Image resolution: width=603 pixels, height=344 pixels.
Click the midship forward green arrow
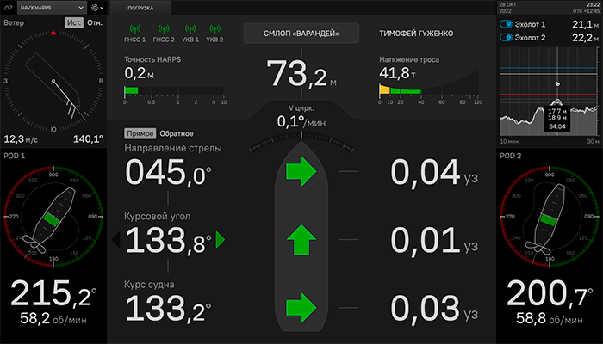(x=302, y=239)
